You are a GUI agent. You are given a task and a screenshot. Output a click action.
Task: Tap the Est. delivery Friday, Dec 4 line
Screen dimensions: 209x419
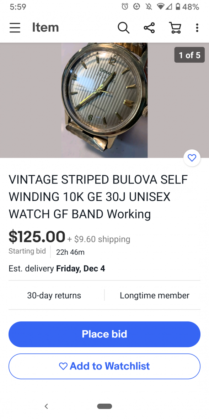pyautogui.click(x=57, y=269)
